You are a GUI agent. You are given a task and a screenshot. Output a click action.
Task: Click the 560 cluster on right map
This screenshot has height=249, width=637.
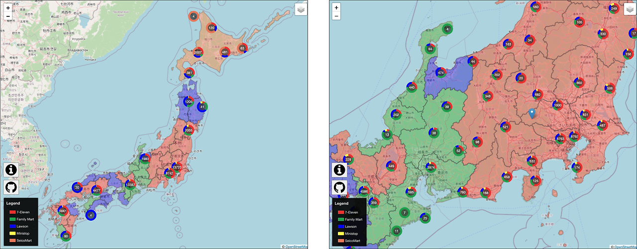point(536,7)
